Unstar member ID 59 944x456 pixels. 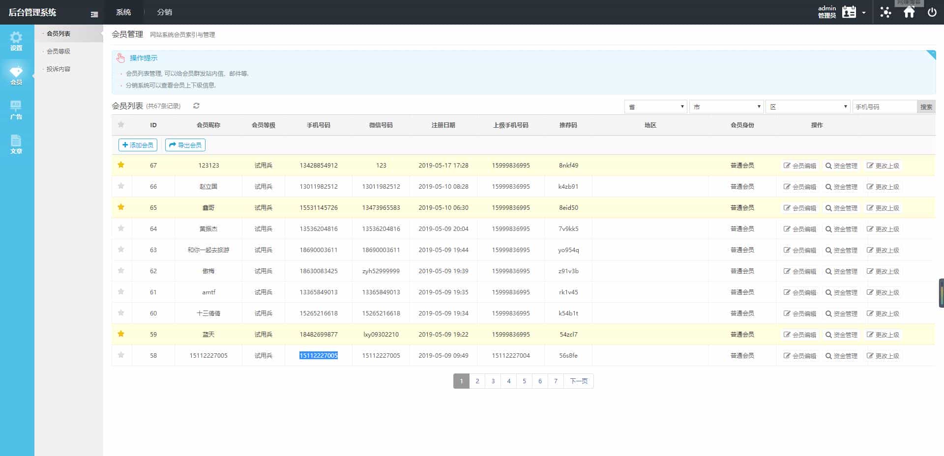tap(121, 334)
